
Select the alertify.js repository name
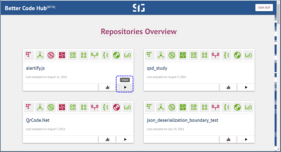[35, 68]
